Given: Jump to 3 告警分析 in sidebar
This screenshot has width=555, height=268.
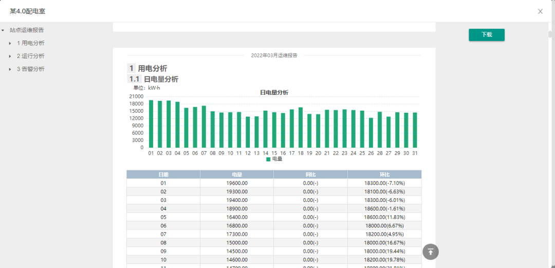Looking at the screenshot, I should pos(30,69).
